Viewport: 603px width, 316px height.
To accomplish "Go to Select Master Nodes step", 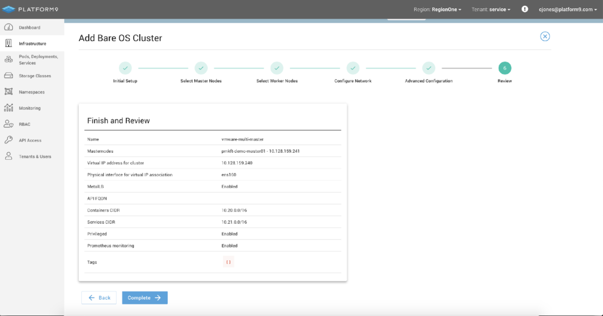I will tap(201, 68).
